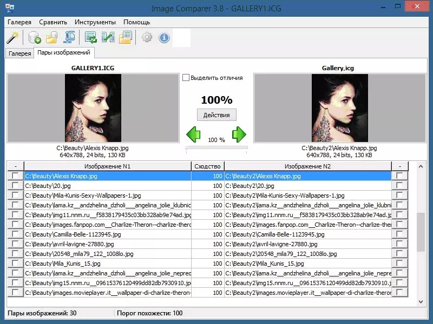
Task: Sort by Изображение N1 column header
Action: [x=107, y=166]
